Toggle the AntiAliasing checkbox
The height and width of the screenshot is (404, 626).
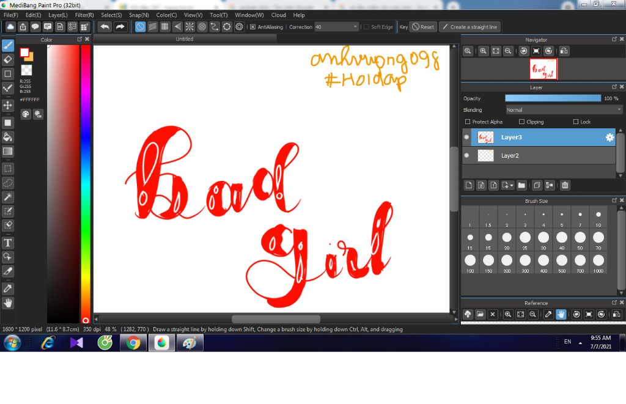pyautogui.click(x=252, y=27)
